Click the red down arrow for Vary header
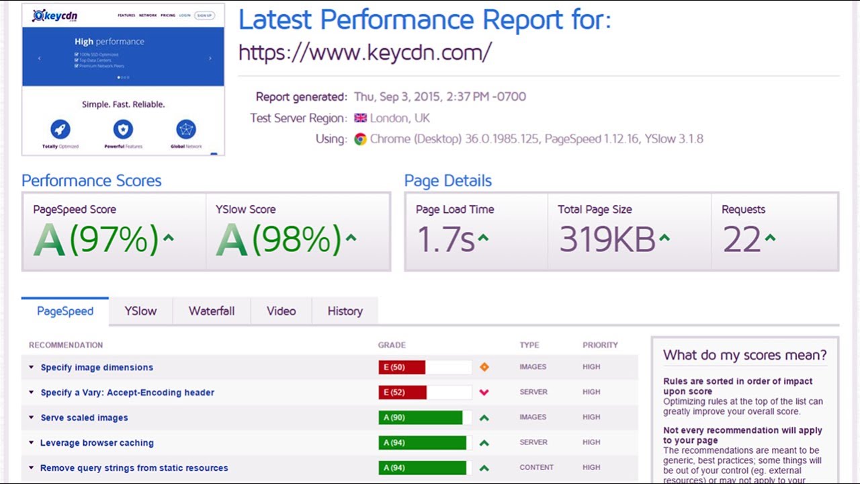Image resolution: width=860 pixels, height=484 pixels. coord(484,392)
